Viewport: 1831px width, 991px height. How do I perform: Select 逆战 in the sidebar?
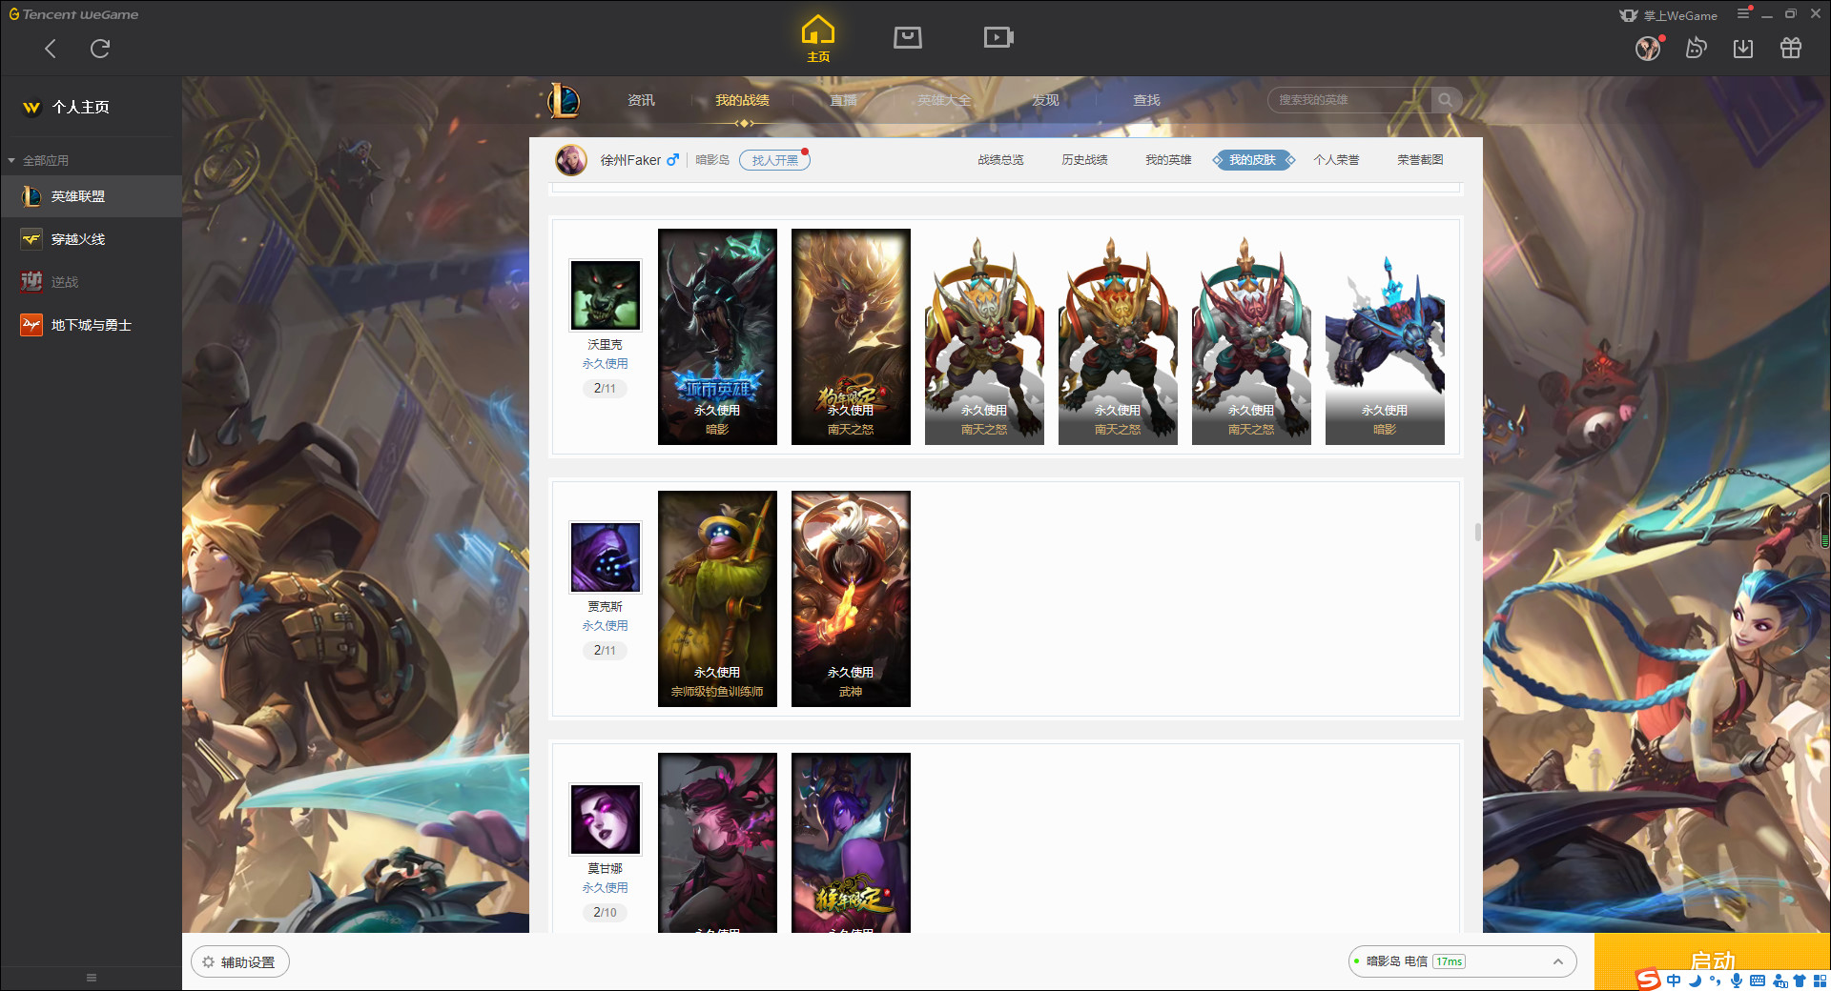91,282
